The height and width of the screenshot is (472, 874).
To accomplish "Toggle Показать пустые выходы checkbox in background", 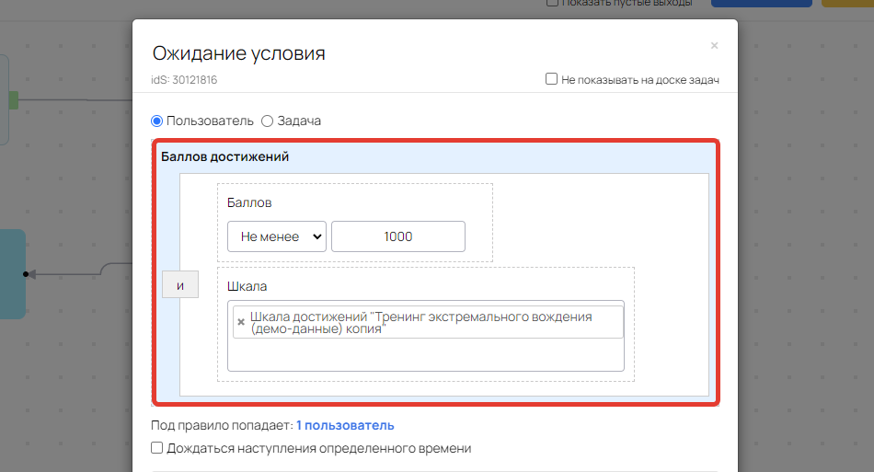I will (x=552, y=3).
